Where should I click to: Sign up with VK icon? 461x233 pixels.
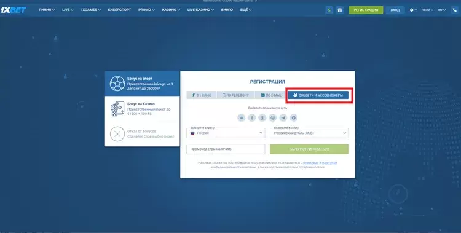pos(242,118)
